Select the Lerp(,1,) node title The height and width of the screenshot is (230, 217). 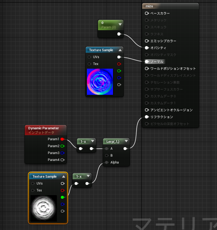pos(113,142)
